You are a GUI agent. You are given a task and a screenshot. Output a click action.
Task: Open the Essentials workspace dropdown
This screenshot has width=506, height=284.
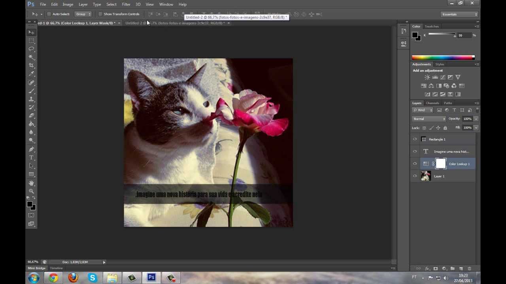point(460,14)
